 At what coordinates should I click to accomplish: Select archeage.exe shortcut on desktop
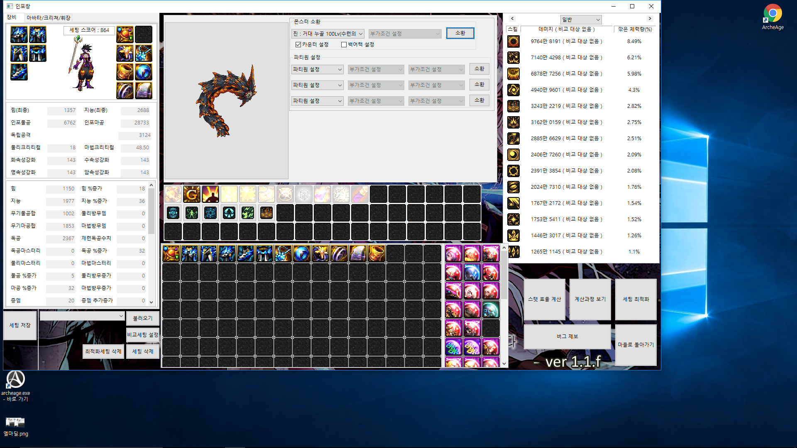tap(15, 386)
